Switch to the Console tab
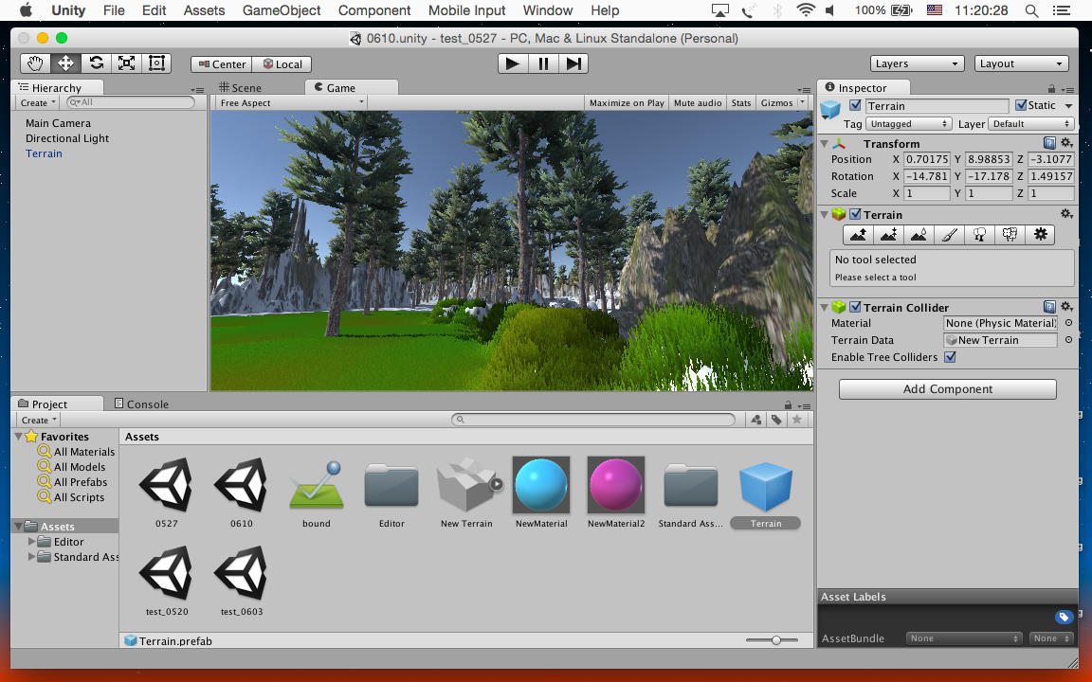 (x=140, y=404)
